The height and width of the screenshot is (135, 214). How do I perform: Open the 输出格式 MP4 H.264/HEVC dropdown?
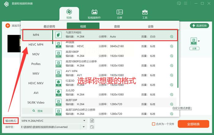pyautogui.click(x=53, y=121)
